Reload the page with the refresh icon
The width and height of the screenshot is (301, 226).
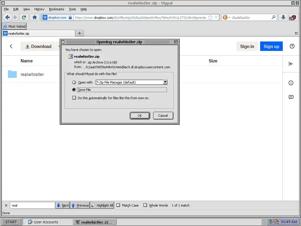click(24, 17)
